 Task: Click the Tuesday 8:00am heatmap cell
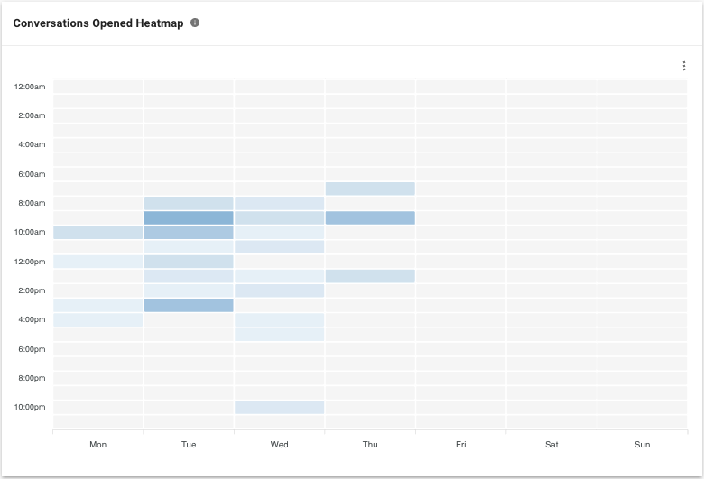pyautogui.click(x=189, y=203)
